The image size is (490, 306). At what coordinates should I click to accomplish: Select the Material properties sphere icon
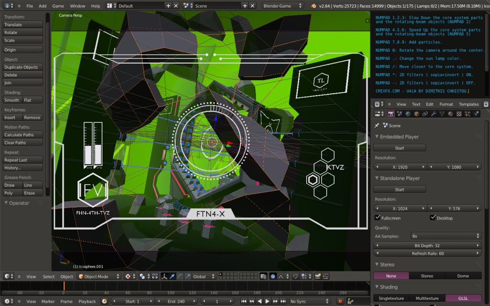(449, 113)
